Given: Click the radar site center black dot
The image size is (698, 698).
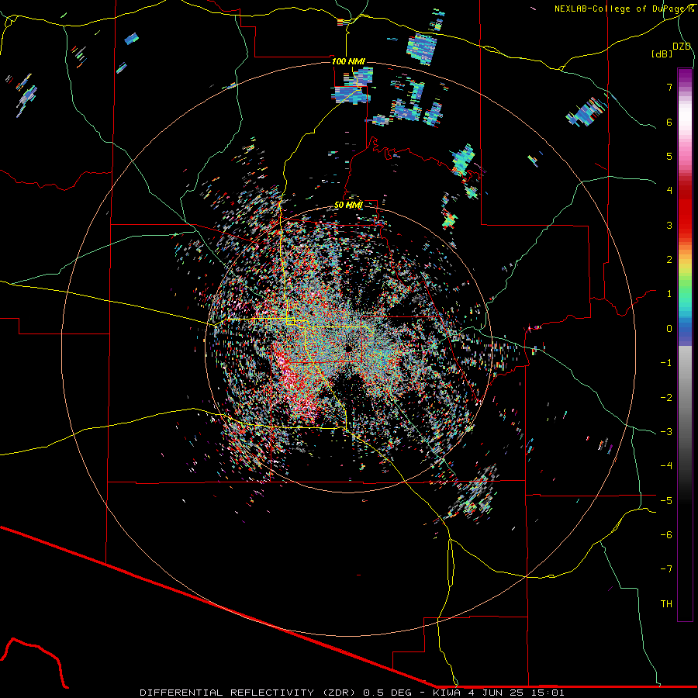Looking at the screenshot, I should click(x=348, y=348).
